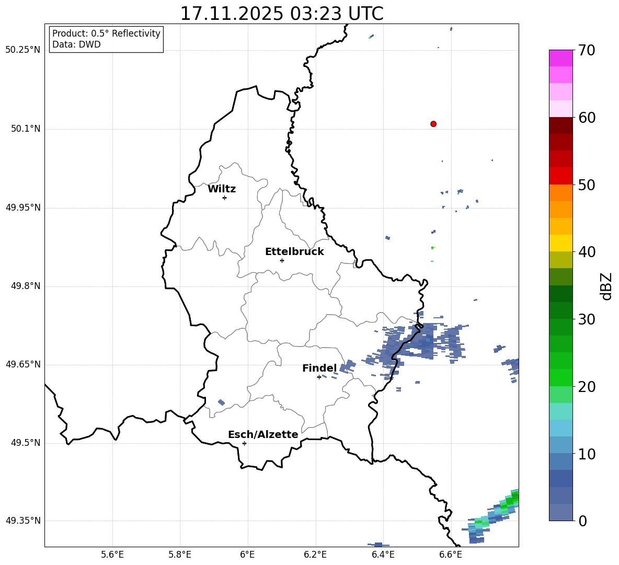Click the colorbar tick label 0
Image resolution: width=619 pixels, height=565 pixels.
pos(583,521)
